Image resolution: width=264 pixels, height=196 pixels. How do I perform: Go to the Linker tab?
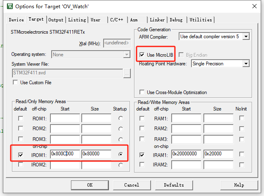point(157,20)
